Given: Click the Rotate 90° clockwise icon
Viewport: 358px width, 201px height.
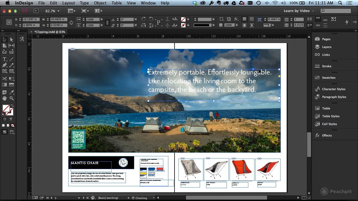Looking at the screenshot, I should (143, 19).
